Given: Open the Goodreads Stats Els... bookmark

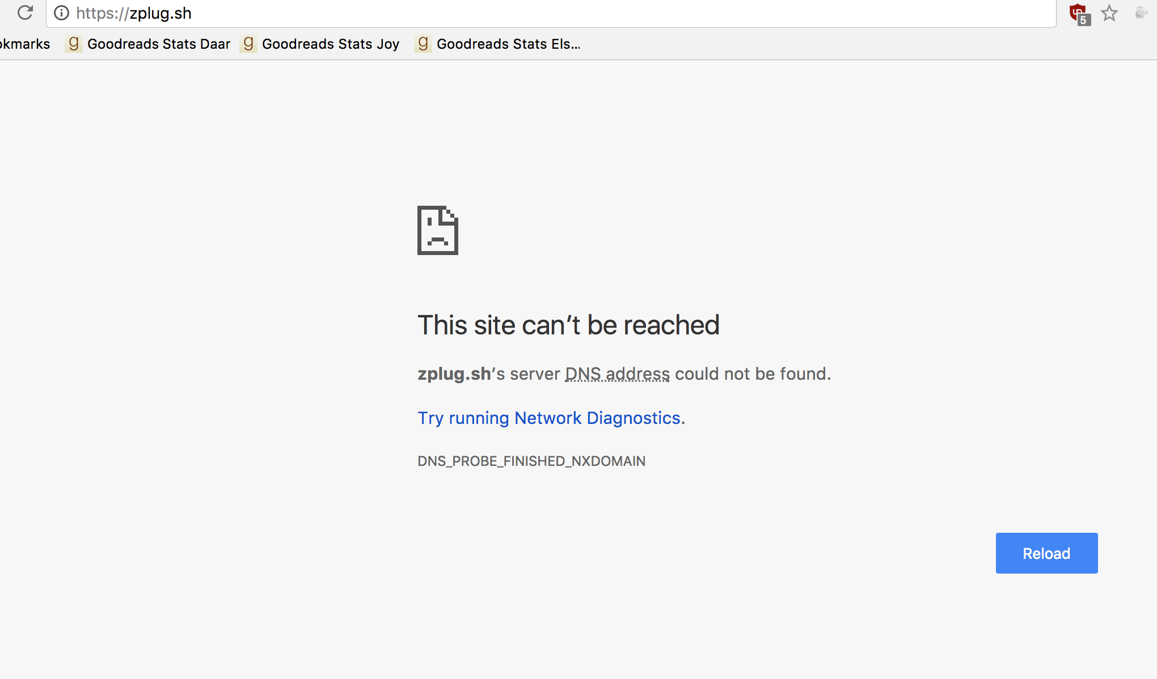Looking at the screenshot, I should (497, 44).
